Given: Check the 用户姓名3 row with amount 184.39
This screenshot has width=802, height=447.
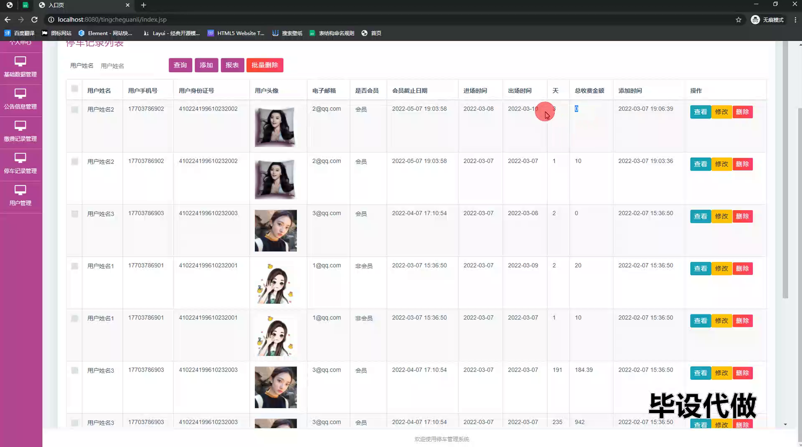Looking at the screenshot, I should click(x=75, y=371).
